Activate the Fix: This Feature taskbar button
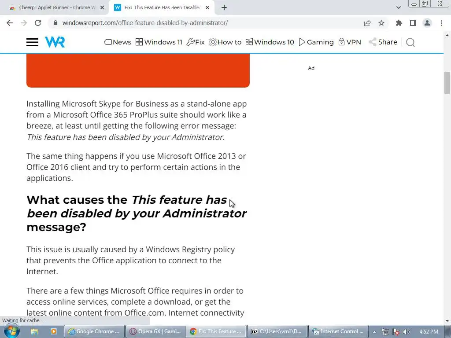The height and width of the screenshot is (338, 451). (216, 332)
